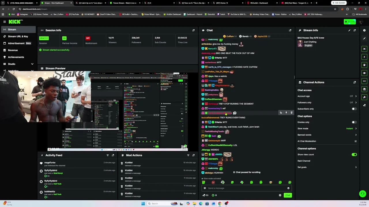
Task: Pin the hovered chat message
Action: pyautogui.click(x=286, y=113)
